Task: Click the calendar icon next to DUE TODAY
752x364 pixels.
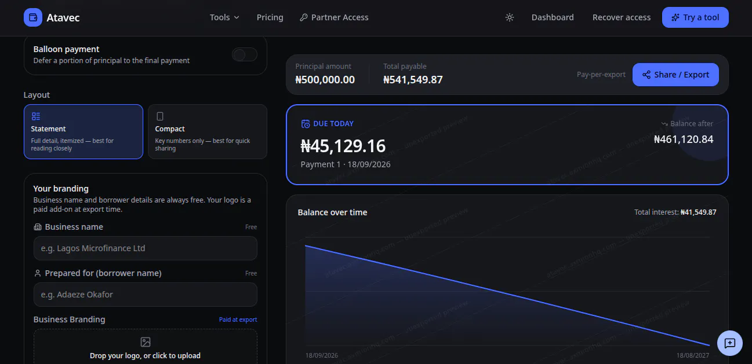Action: tap(306, 123)
